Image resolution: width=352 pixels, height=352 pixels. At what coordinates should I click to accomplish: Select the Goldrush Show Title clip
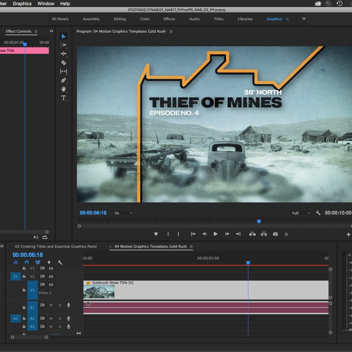[x=206, y=290]
